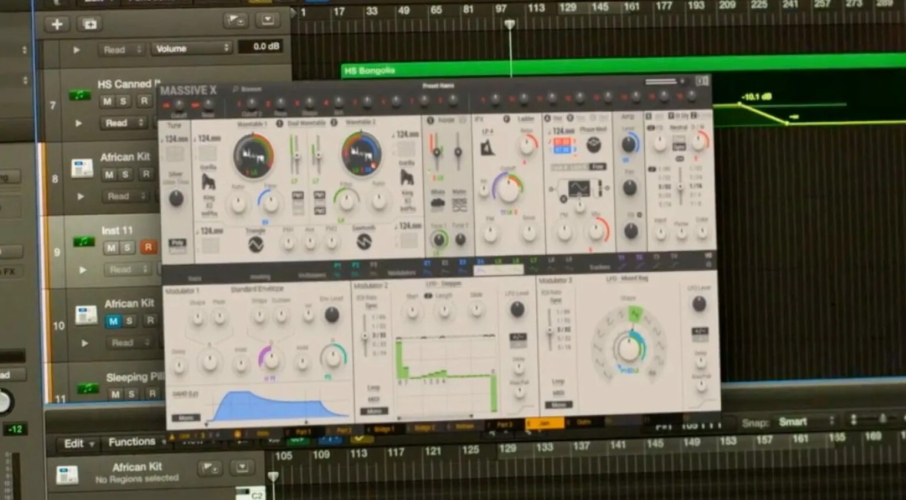Solo the Inst 11 track
The width and height of the screenshot is (906, 500).
[x=126, y=248]
